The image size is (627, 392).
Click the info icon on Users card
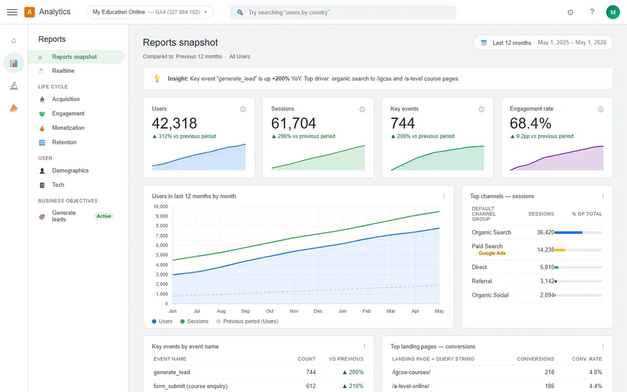click(x=243, y=109)
